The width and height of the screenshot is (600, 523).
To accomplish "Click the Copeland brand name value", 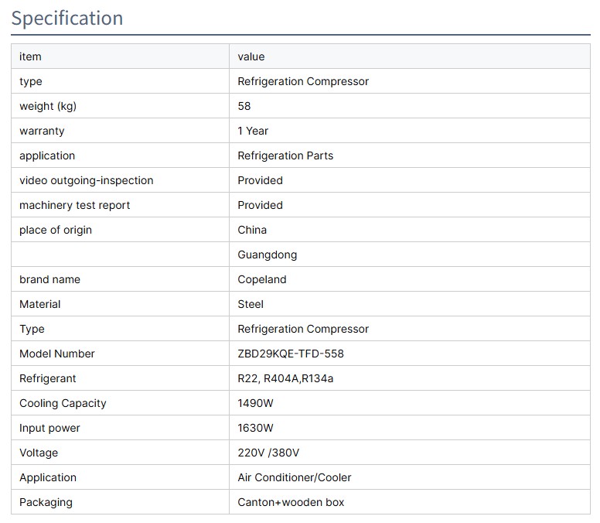I will (x=262, y=279).
